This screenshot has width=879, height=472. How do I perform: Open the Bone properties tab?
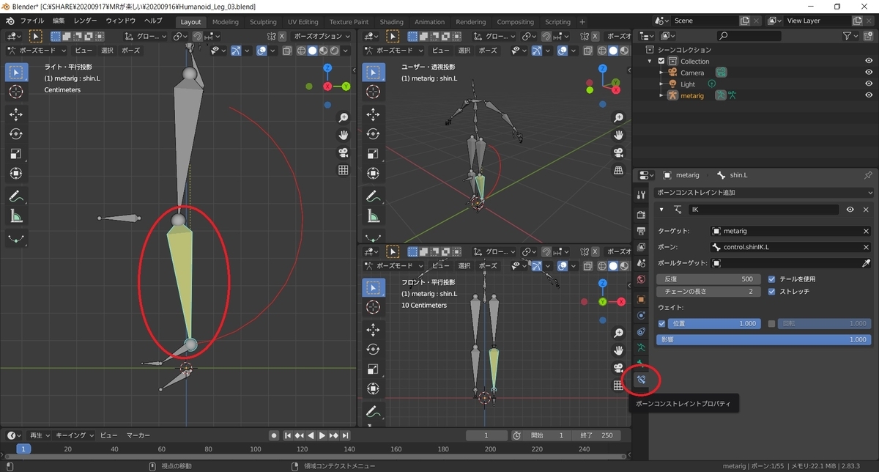[642, 364]
